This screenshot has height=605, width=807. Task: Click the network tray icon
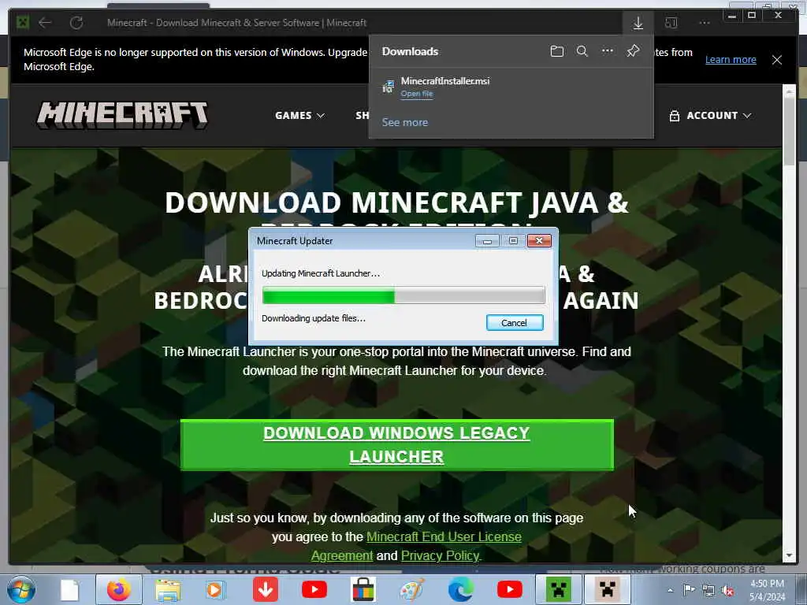(708, 590)
